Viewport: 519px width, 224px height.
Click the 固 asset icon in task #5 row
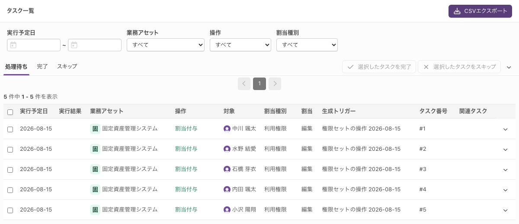pos(95,210)
